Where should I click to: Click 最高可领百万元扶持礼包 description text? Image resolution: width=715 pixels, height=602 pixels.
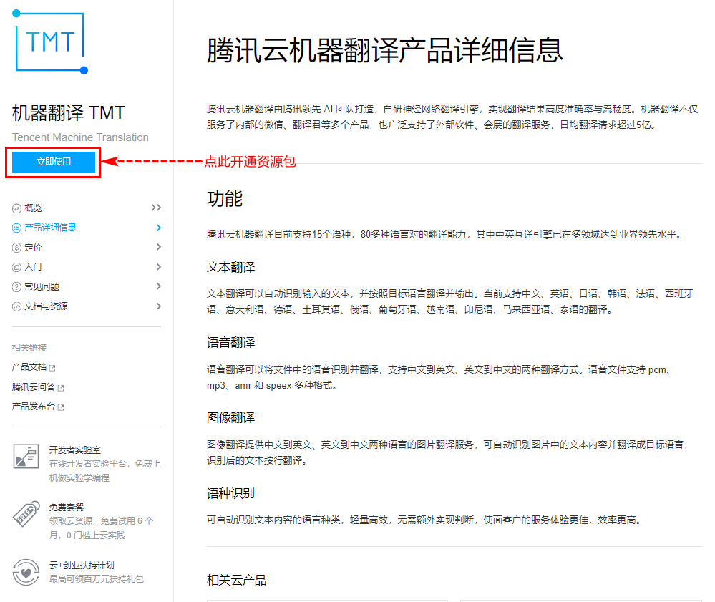point(96,579)
